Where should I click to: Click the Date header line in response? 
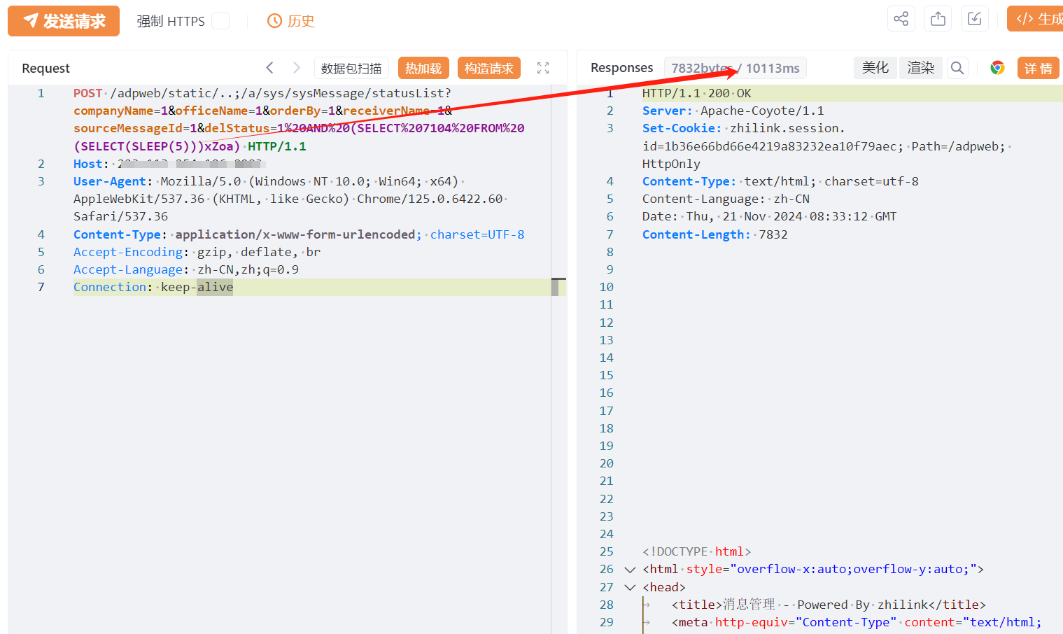point(770,216)
